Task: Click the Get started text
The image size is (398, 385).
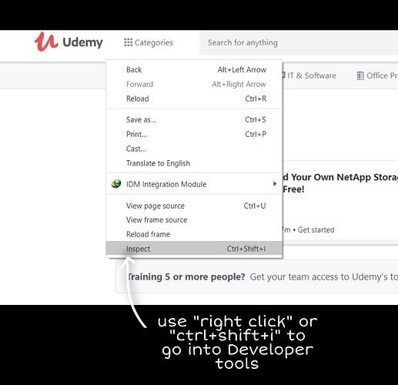Action: click(316, 229)
